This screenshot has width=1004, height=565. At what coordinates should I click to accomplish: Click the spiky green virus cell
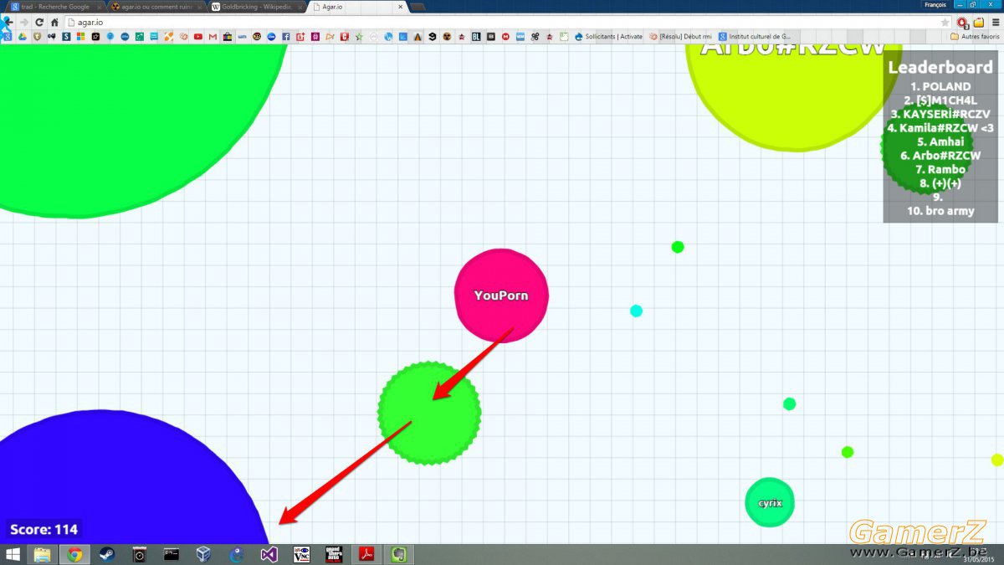(x=429, y=413)
